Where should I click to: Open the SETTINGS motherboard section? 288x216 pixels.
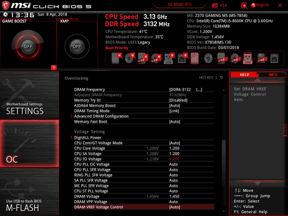(x=29, y=95)
